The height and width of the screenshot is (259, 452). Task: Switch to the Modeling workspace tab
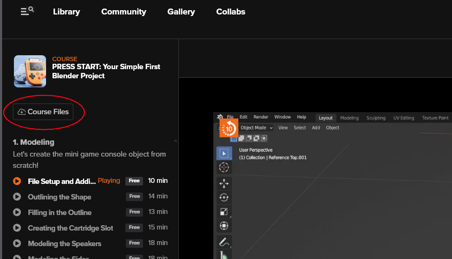pos(349,118)
